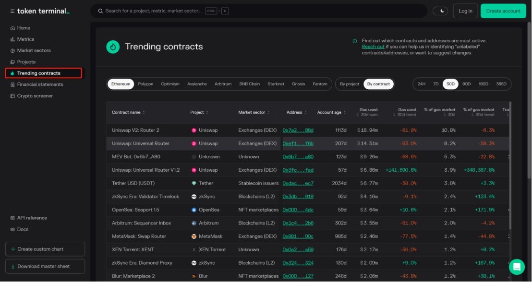Click the search magnifier icon

(100, 11)
